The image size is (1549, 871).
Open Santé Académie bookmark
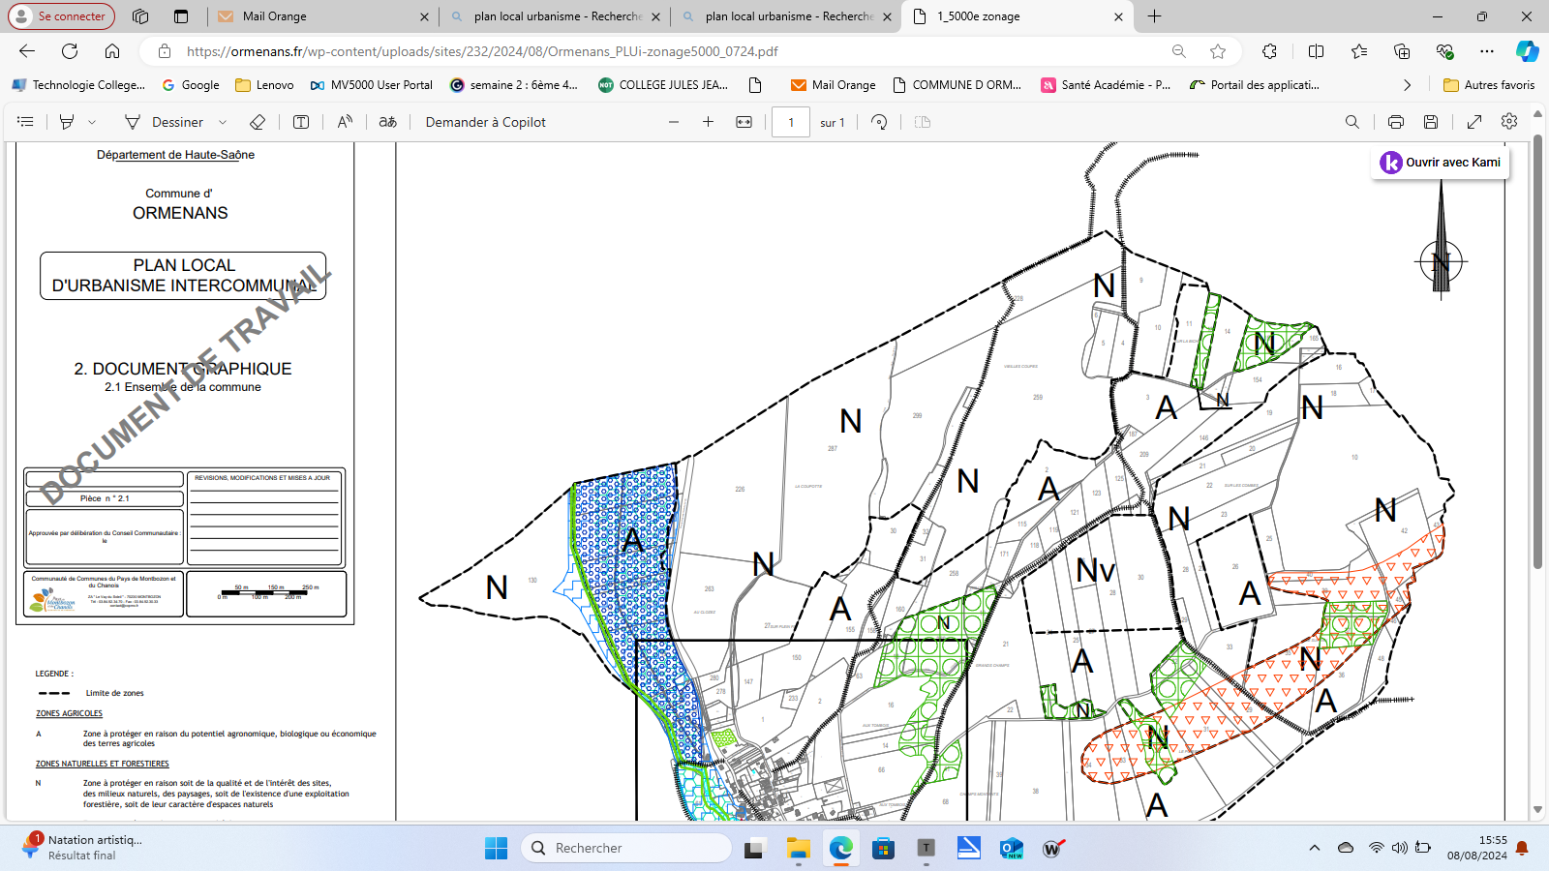tap(1106, 85)
